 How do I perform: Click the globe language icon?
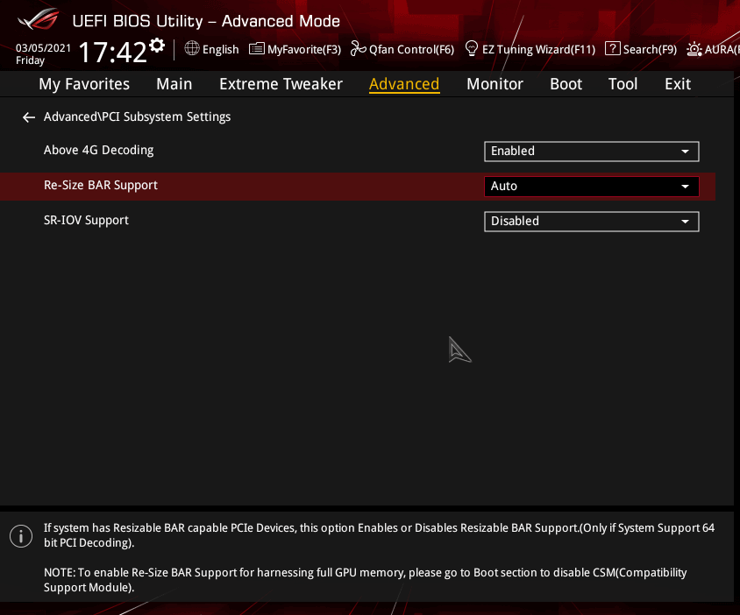click(x=192, y=48)
